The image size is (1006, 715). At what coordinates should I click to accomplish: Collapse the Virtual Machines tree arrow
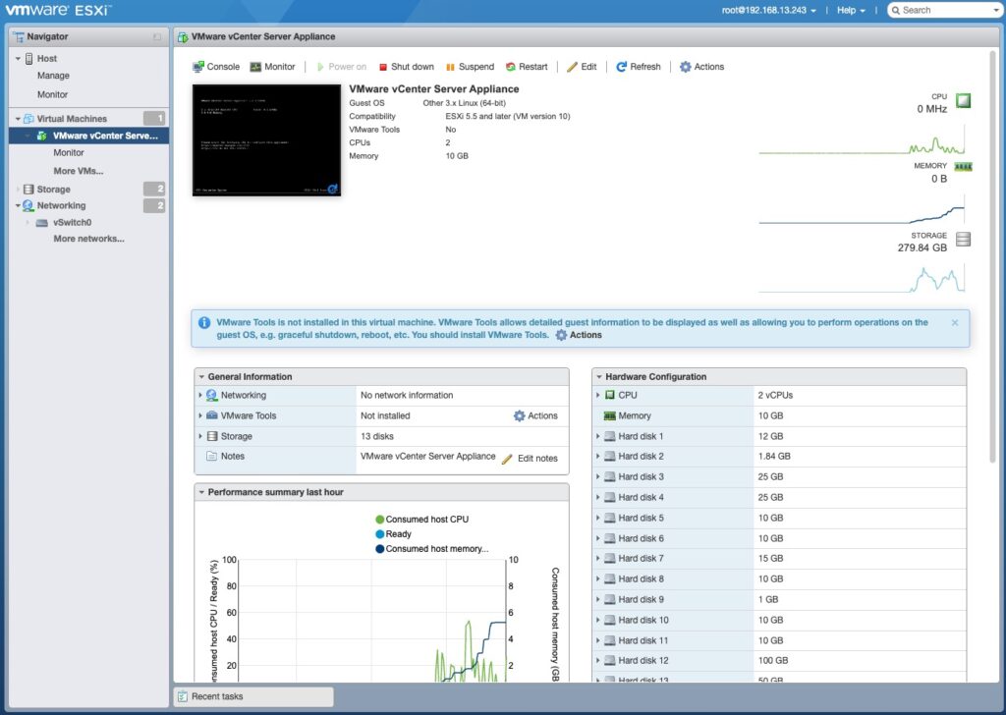(18, 119)
